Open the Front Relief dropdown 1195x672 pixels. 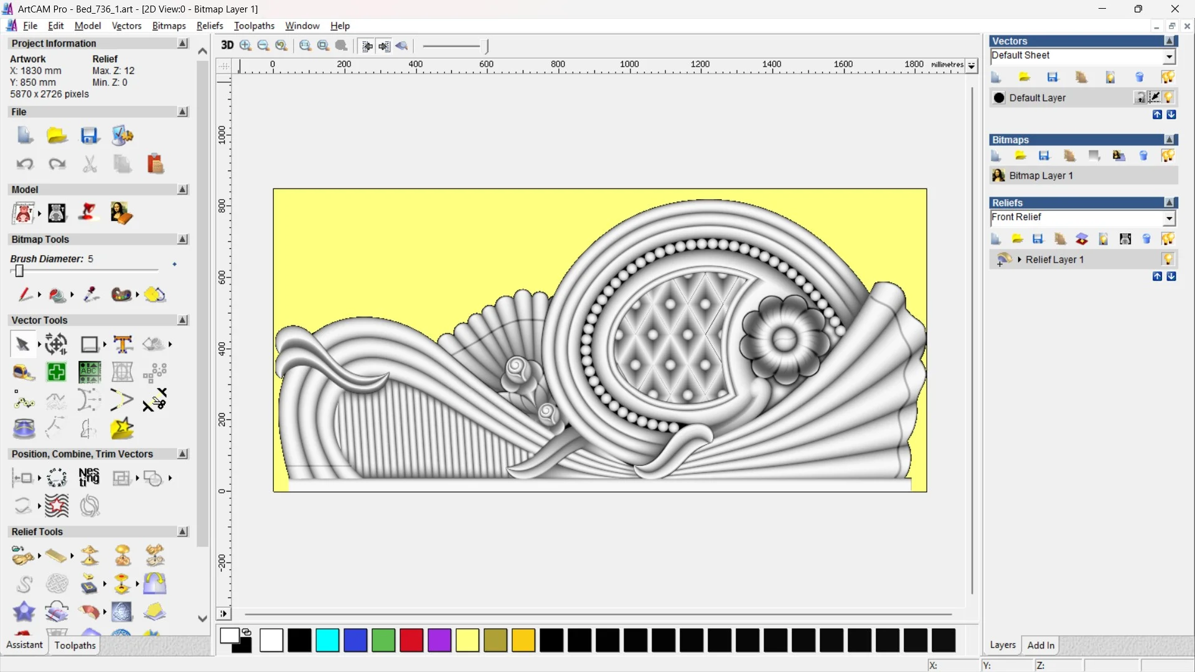coord(1169,218)
